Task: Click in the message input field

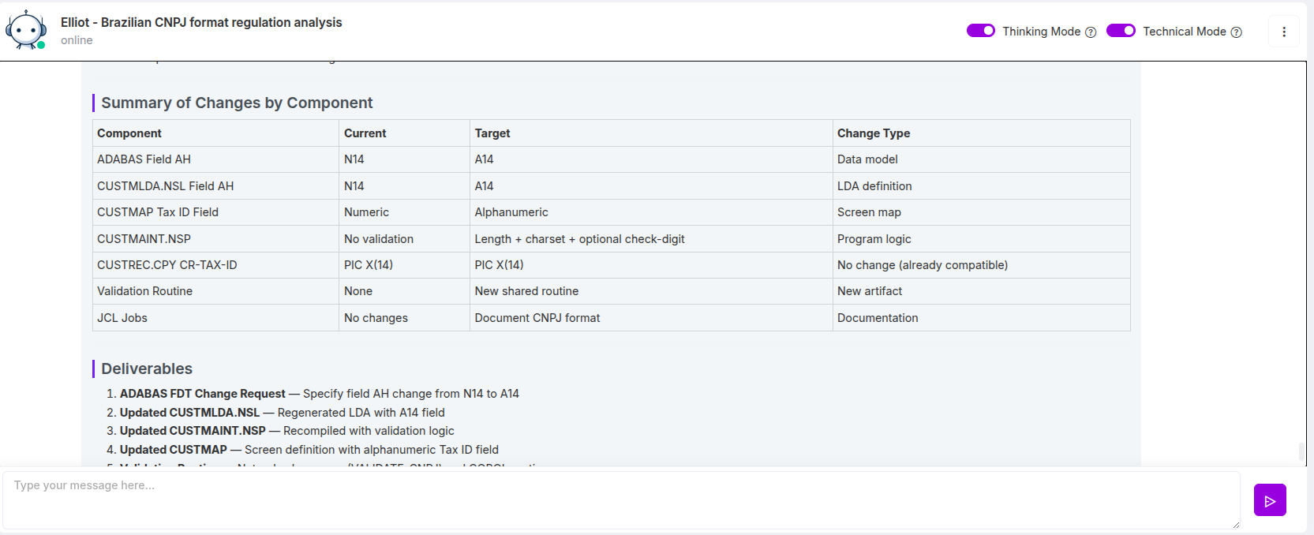Action: click(x=620, y=499)
